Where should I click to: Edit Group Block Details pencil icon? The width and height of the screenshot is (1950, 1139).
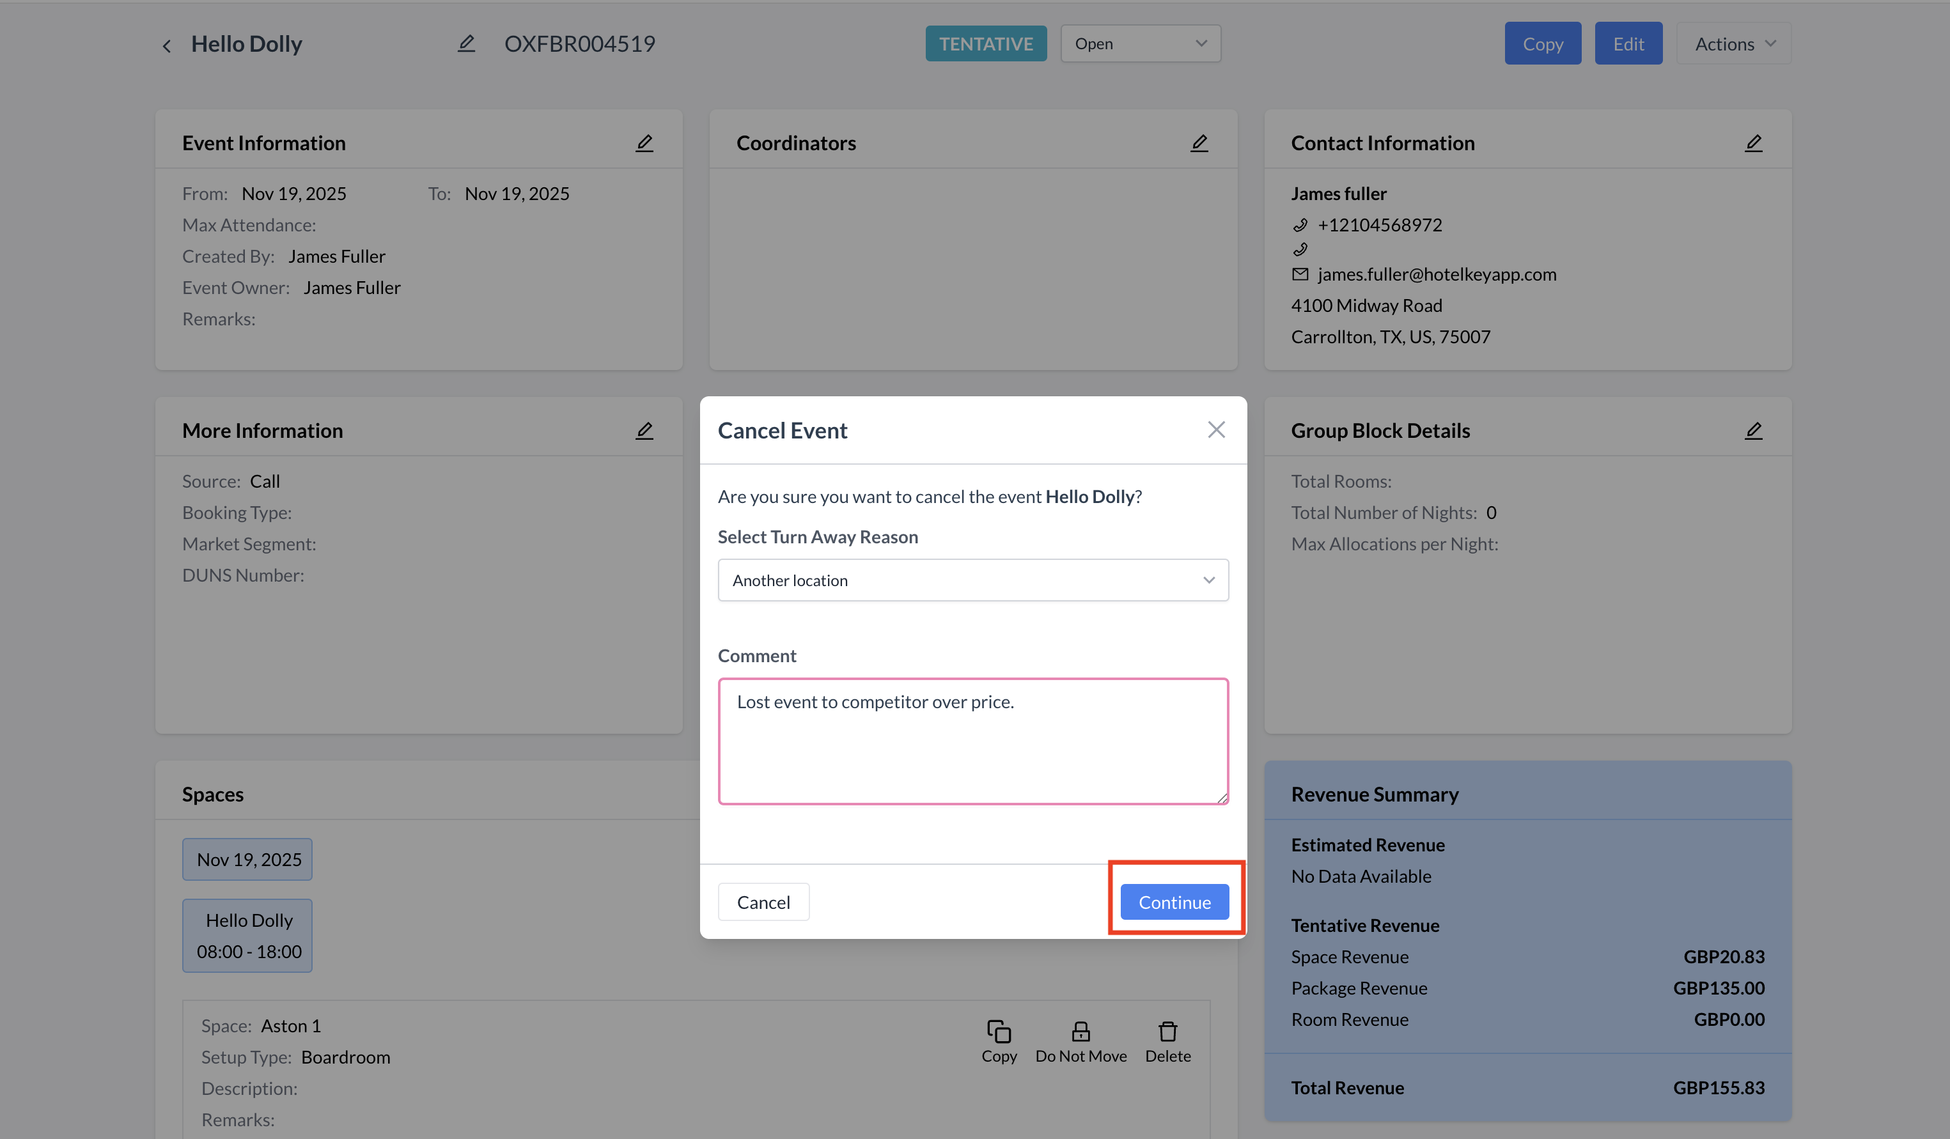[x=1752, y=431]
